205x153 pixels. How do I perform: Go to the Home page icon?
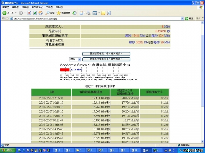tap(41, 13)
